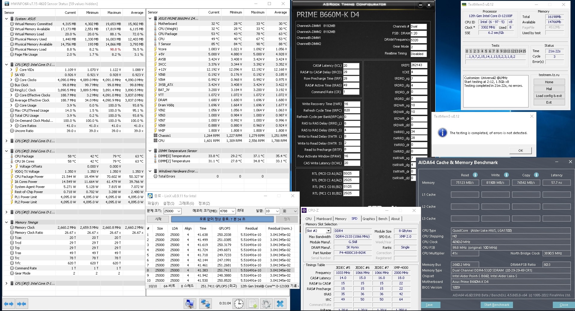The image size is (575, 311).
Task: Switch to the Graphics tab in CPU-Z
Action: (x=369, y=219)
